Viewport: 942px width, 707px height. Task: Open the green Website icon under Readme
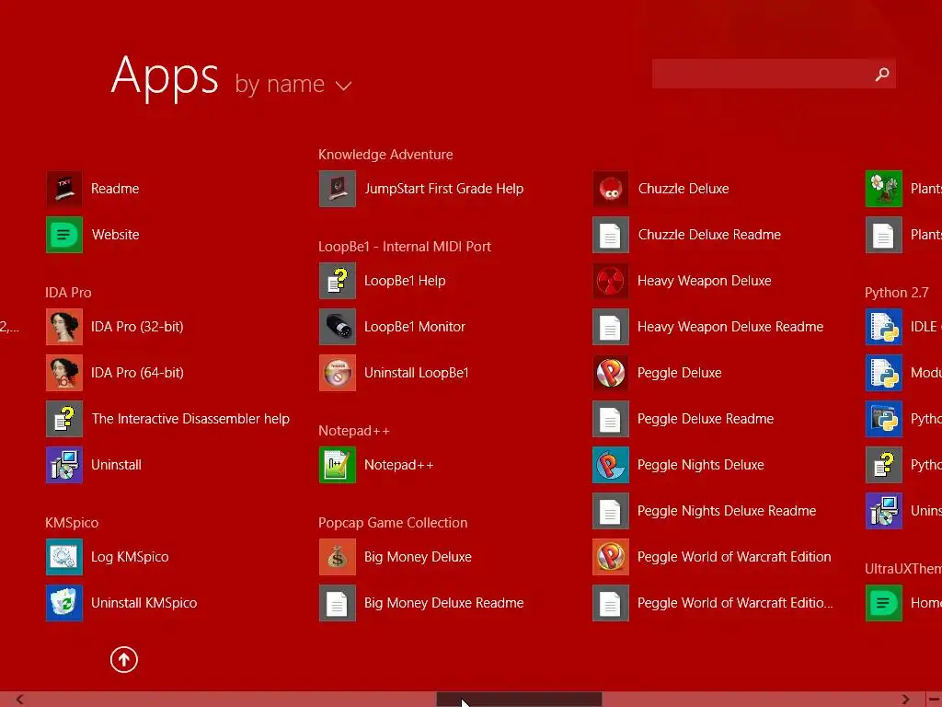pyautogui.click(x=64, y=235)
